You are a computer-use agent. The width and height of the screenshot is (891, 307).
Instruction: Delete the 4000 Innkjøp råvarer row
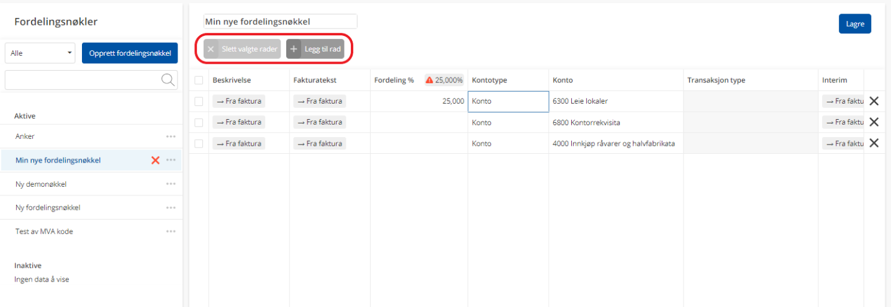tap(874, 143)
